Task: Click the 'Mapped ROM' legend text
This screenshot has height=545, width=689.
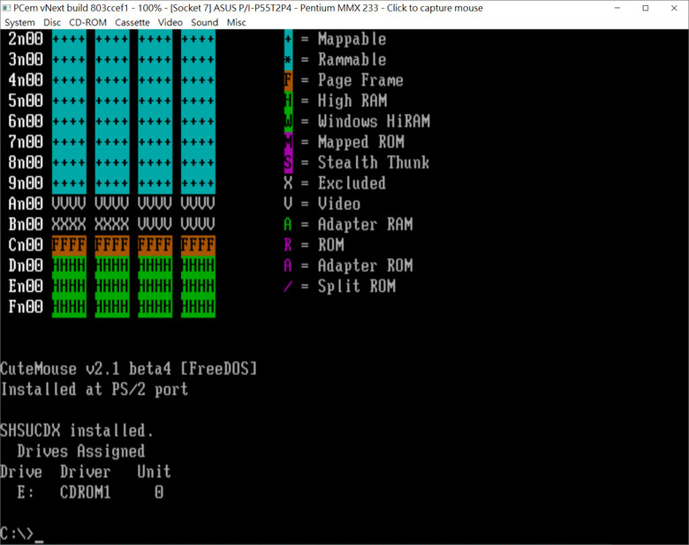Action: (x=360, y=142)
